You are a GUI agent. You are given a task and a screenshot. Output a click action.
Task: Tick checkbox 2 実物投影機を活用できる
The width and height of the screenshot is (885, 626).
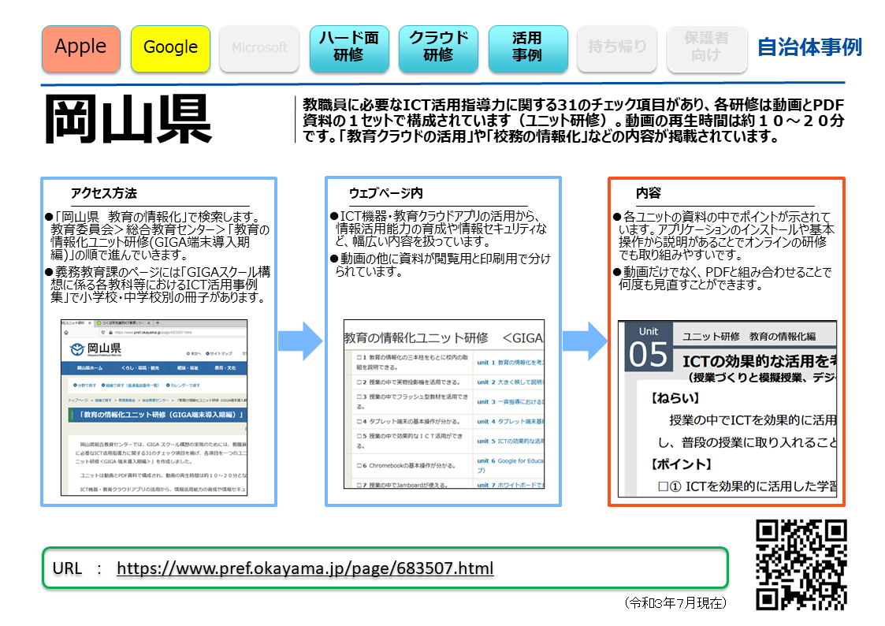tap(359, 382)
